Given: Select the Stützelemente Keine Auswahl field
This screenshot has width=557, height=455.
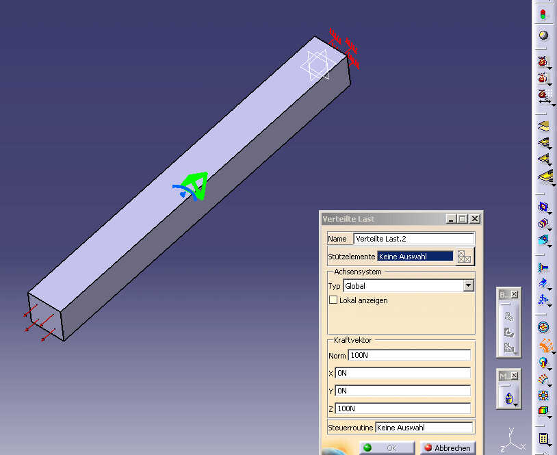Looking at the screenshot, I should (x=415, y=257).
